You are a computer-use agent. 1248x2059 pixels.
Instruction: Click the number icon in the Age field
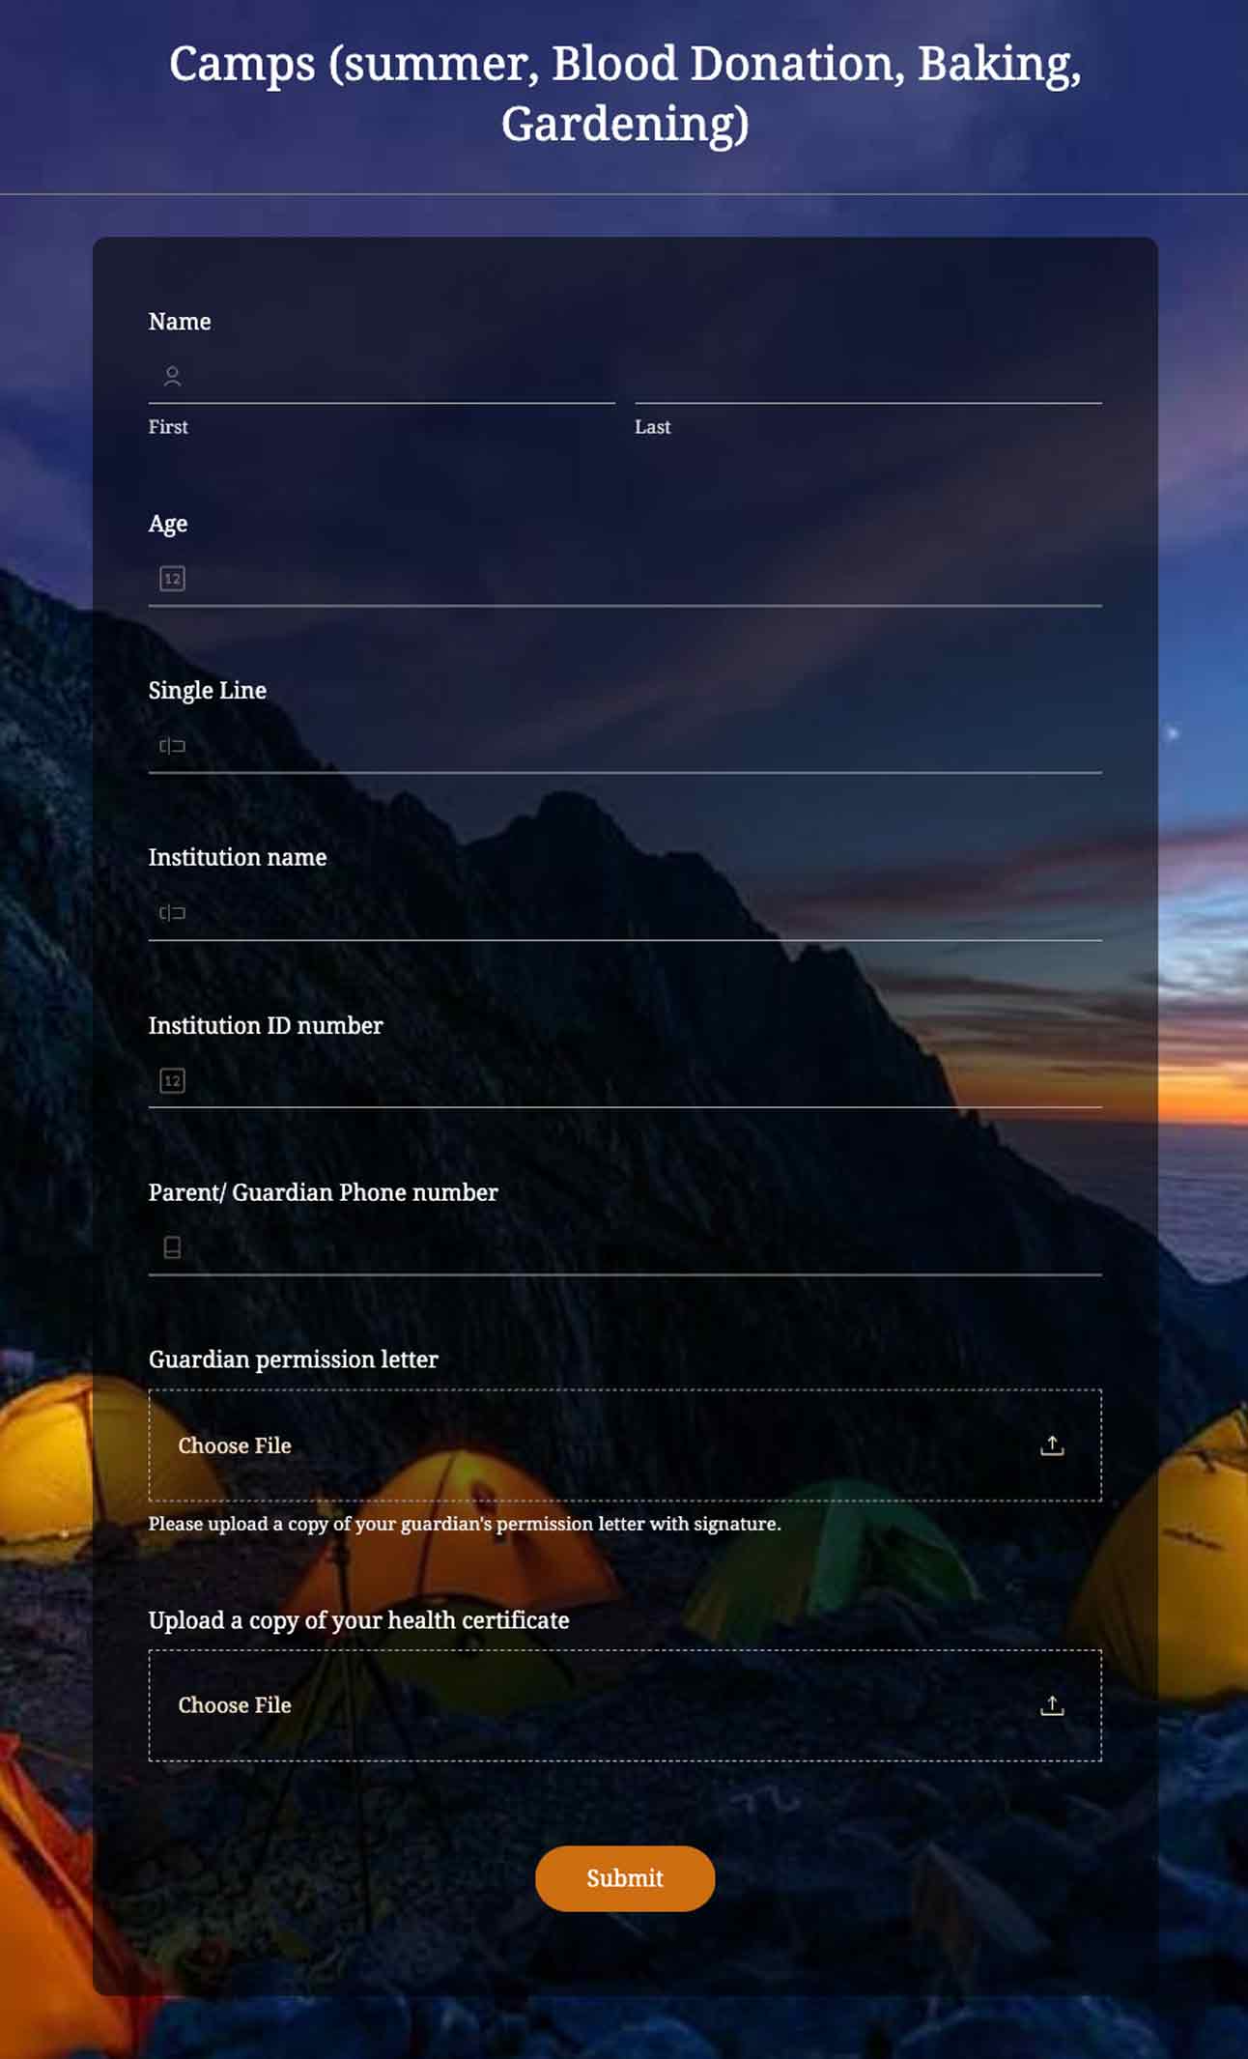(x=172, y=579)
